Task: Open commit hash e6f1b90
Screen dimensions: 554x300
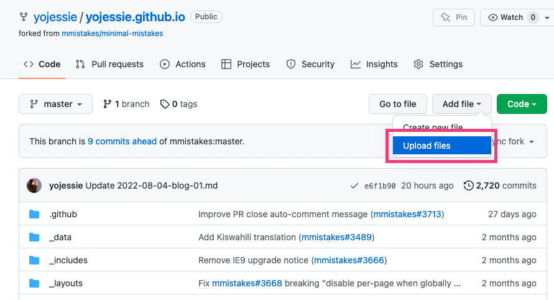Action: (x=380, y=186)
